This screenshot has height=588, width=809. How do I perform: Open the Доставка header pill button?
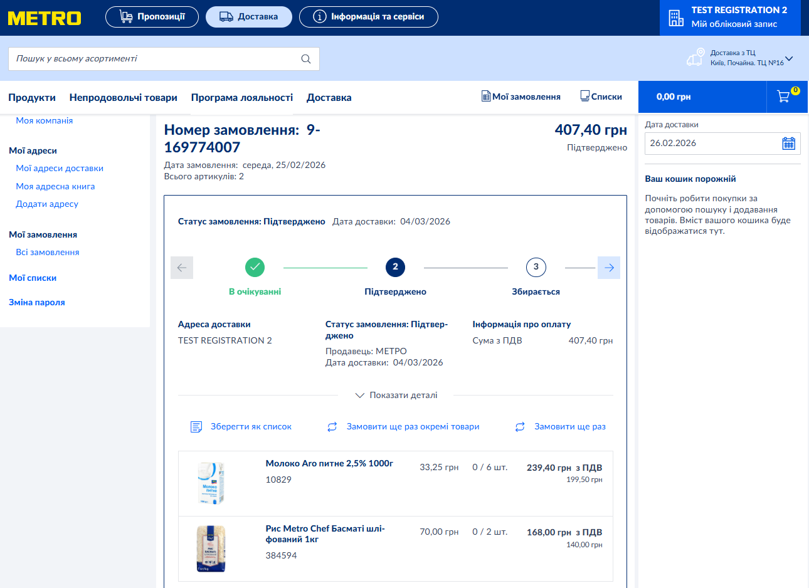tap(249, 17)
